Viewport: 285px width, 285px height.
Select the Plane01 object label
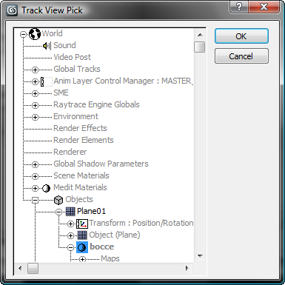point(91,211)
